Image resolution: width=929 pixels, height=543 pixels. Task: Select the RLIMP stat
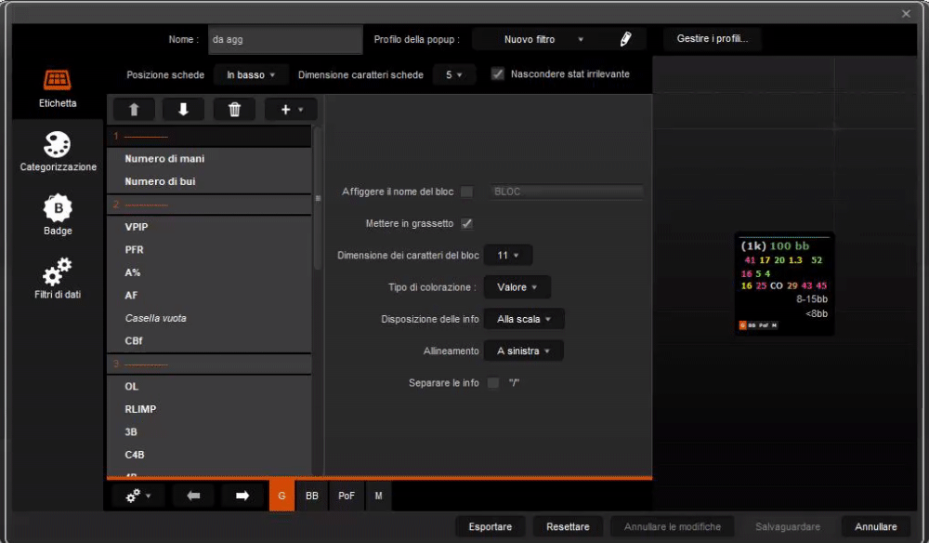tap(208, 409)
